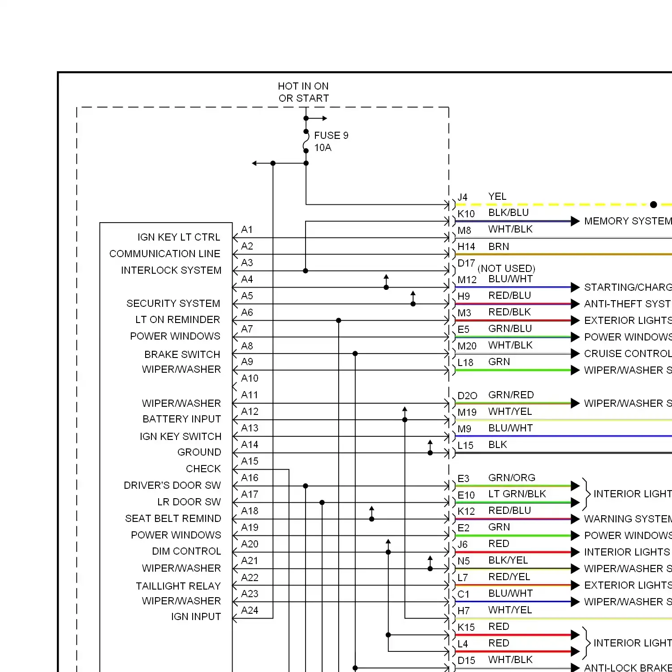This screenshot has height=672, width=672.
Task: Click connector terminal L15
Action: tap(465, 445)
